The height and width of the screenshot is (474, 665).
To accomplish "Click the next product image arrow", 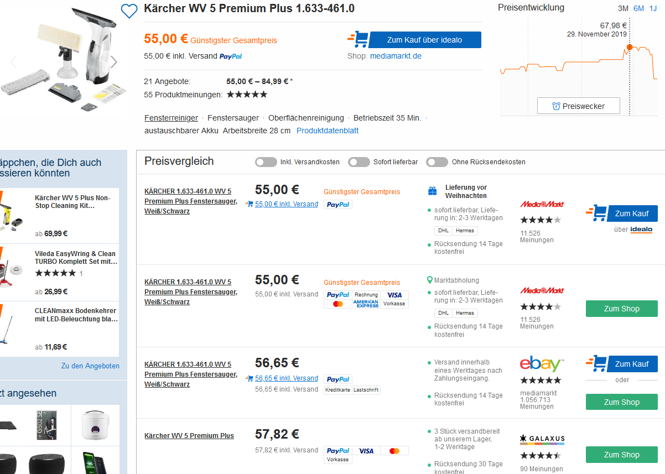I will 114,62.
